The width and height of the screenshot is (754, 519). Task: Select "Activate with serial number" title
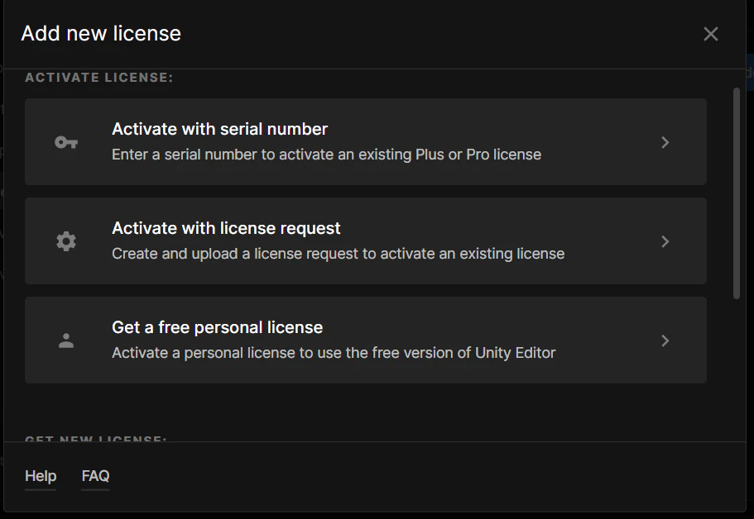[x=220, y=129]
